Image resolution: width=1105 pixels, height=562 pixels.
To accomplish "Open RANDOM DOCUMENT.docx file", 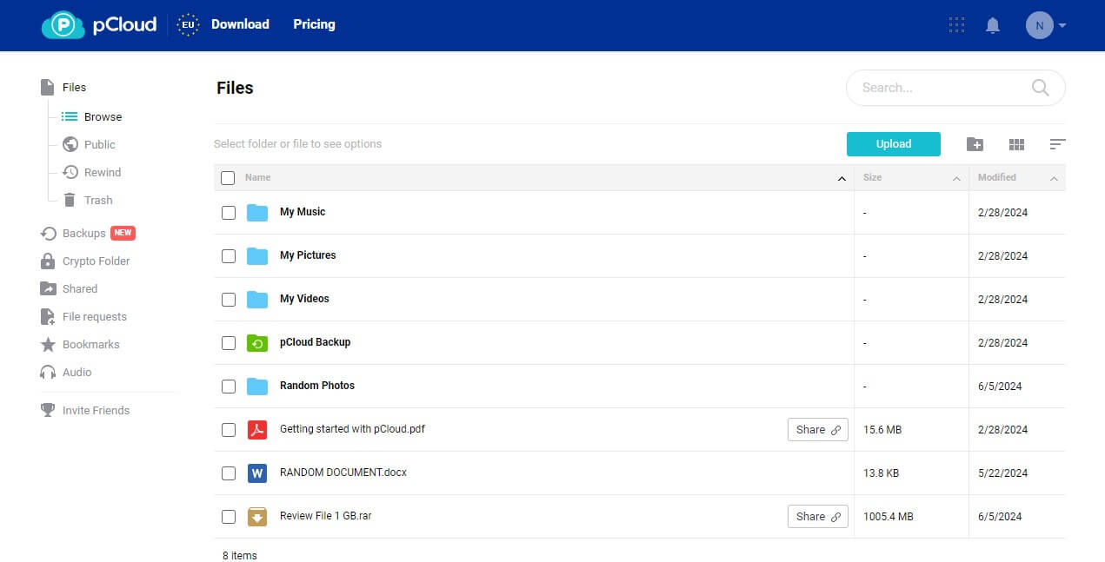I will (343, 473).
